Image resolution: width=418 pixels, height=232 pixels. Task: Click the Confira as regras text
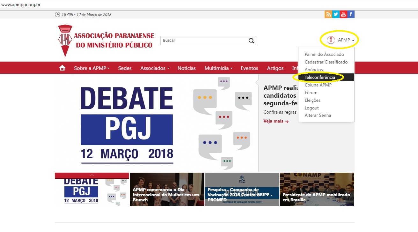280,112
